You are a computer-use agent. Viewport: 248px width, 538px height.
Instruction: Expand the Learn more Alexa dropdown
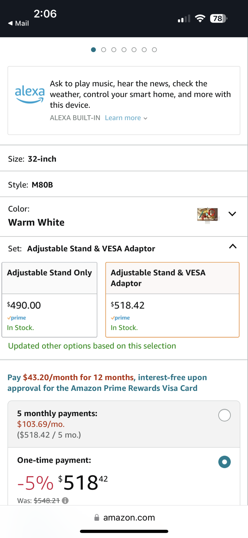click(126, 118)
